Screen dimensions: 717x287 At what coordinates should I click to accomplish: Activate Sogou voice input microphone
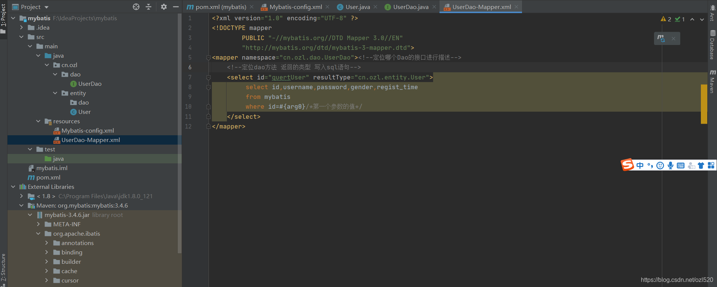coord(670,166)
